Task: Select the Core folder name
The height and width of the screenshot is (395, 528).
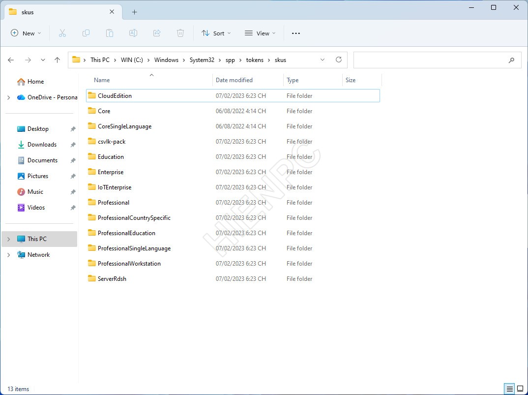Action: point(104,111)
